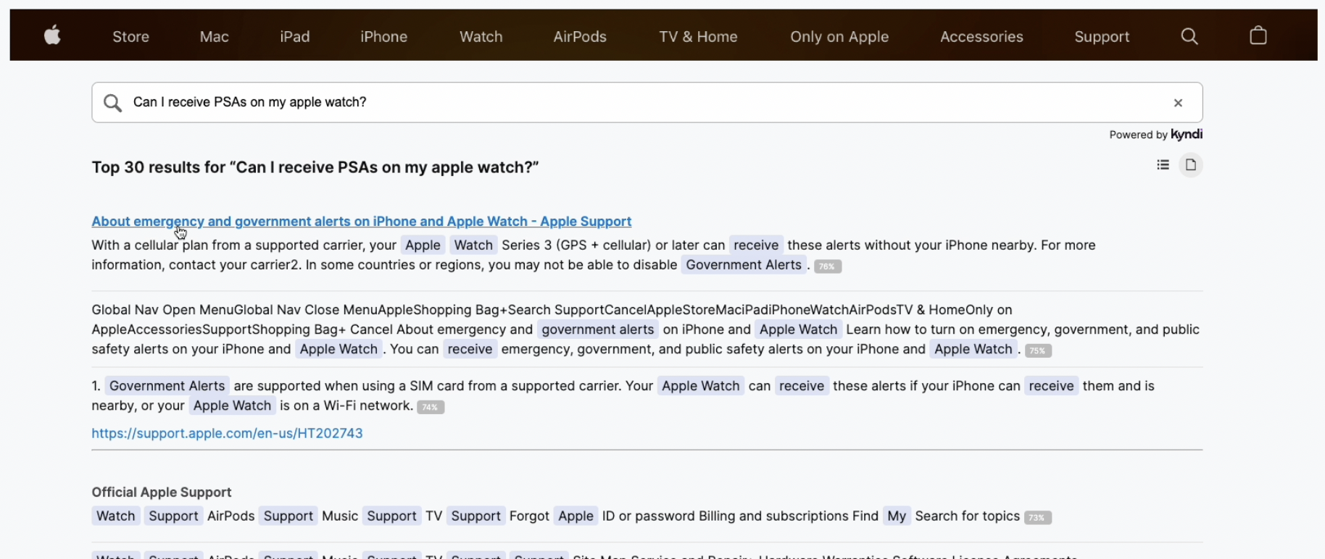Open the TV & Home menu

(x=699, y=36)
